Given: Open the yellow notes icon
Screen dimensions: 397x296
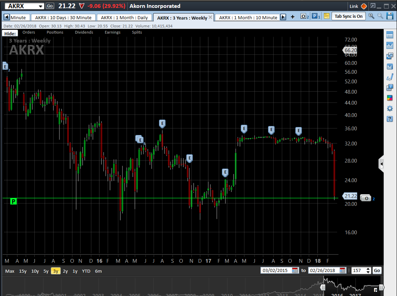Looking at the screenshot, I should (327, 16).
